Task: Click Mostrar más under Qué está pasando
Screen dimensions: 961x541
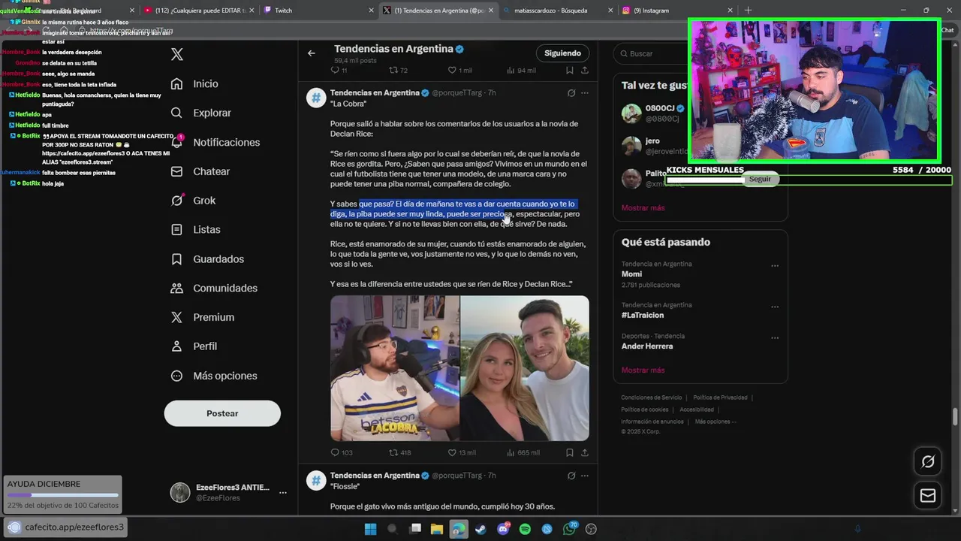Action: click(x=643, y=370)
